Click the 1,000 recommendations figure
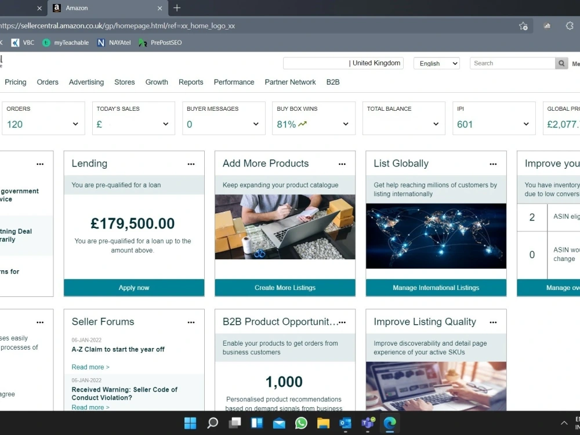580x435 pixels. click(x=284, y=382)
